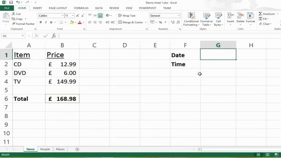The height and width of the screenshot is (158, 281).
Task: Click the Copy icon
Action: 13,18
